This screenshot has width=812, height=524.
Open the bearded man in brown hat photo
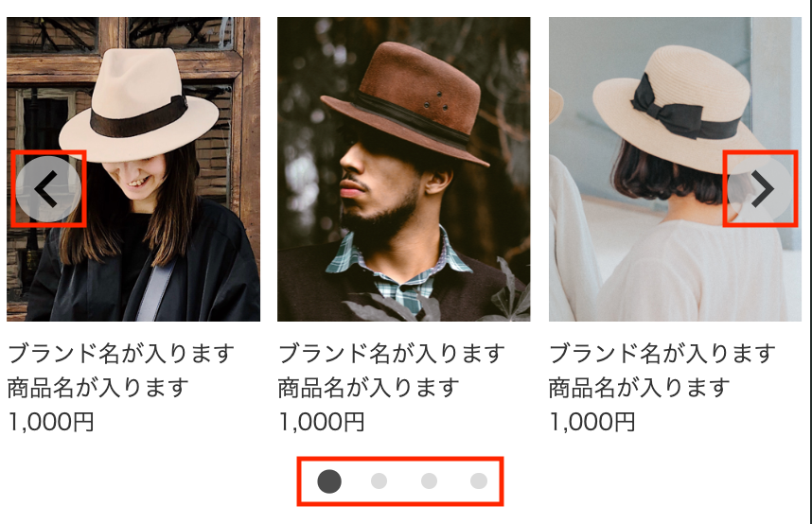click(404, 169)
